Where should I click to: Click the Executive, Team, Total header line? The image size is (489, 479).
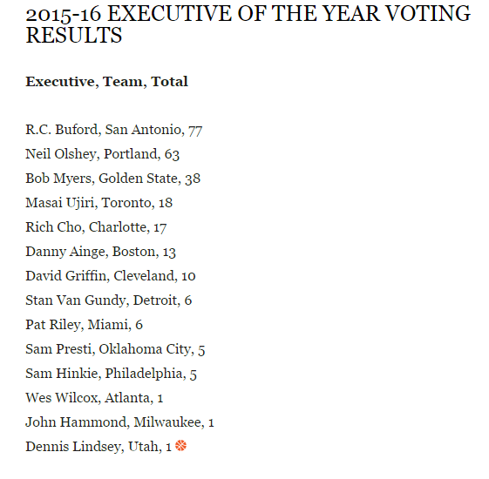[x=106, y=82]
